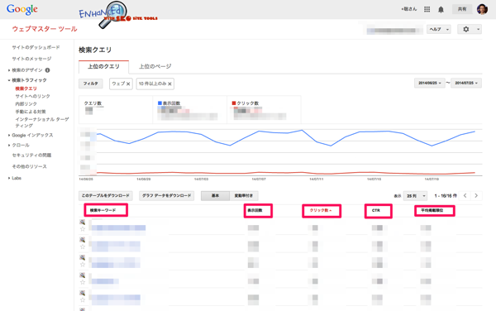The image size is (496, 311).
Task: Click the notifications bell icon
Action: 441,9
